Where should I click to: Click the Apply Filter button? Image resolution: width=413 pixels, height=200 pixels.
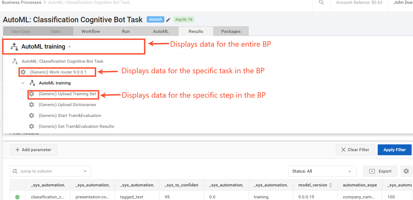(395, 150)
